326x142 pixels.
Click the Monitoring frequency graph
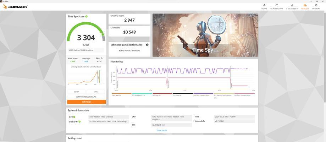(183, 79)
